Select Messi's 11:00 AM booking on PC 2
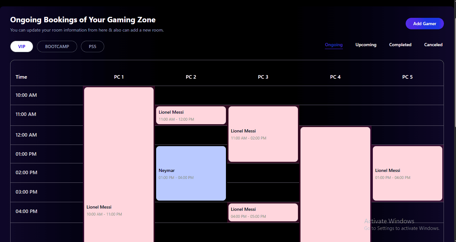Viewport: 456px width, 242px height. point(191,115)
